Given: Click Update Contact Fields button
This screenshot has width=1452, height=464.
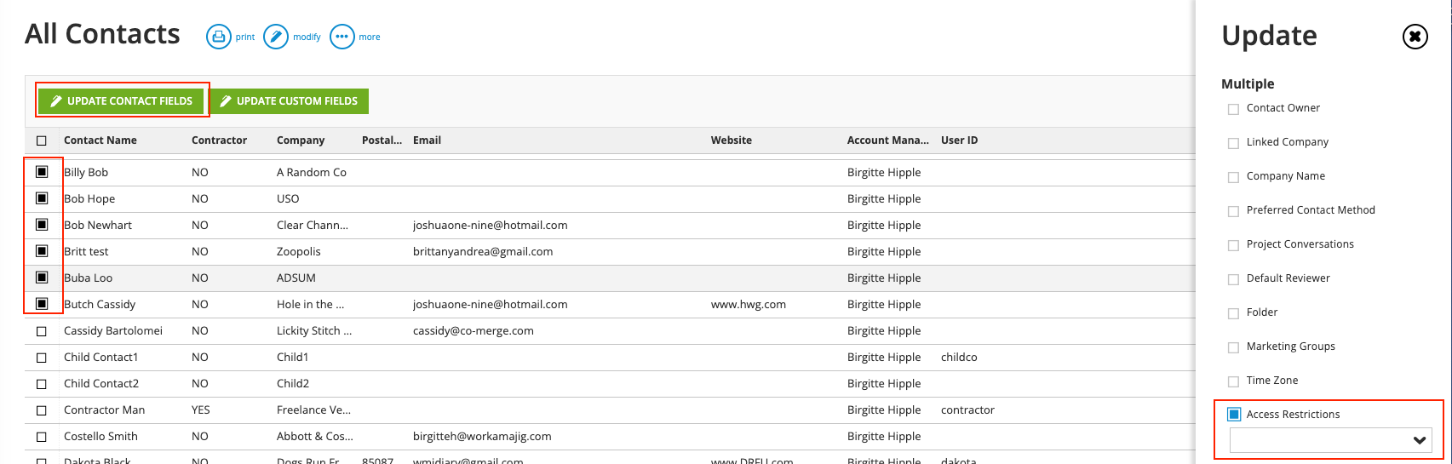Looking at the screenshot, I should point(122,100).
